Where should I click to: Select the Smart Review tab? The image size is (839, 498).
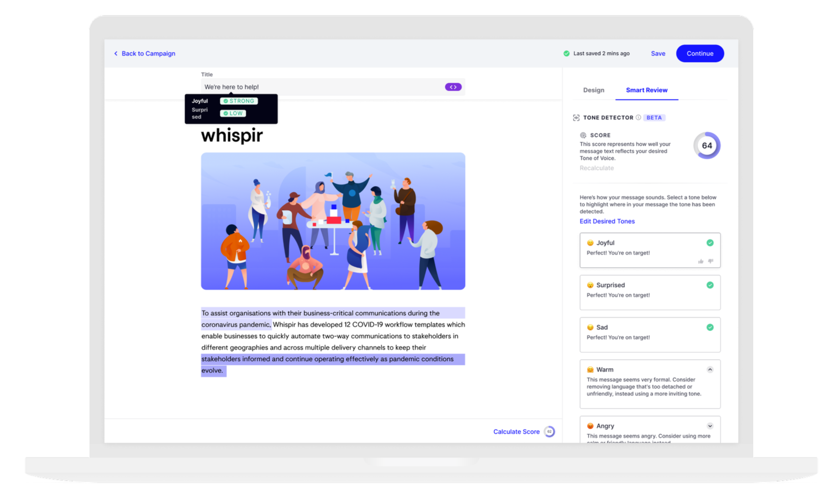(646, 90)
